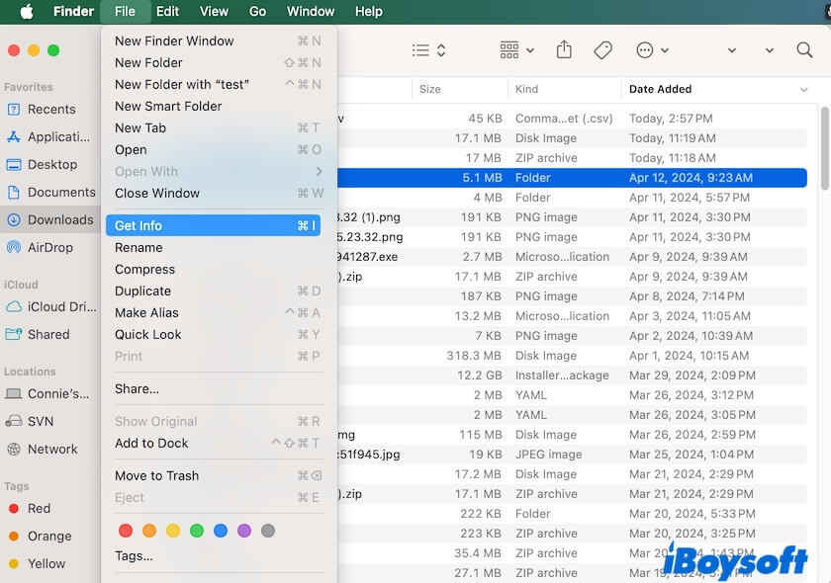Open the Help menu
This screenshot has width=831, height=583.
(369, 11)
